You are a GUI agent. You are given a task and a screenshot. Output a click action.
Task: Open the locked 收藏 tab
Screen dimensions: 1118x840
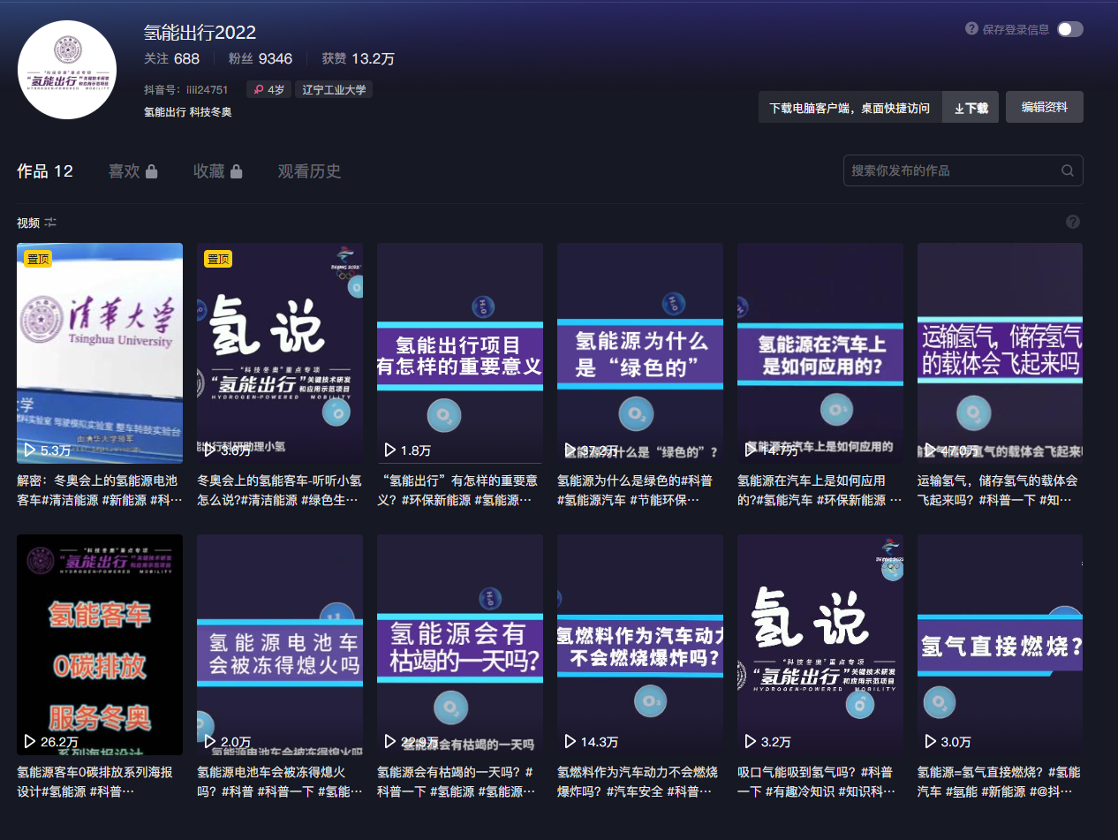217,171
